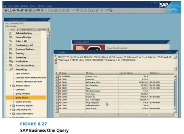Click the Query Wizard window title bar
184x134 pixels.
[x=121, y=42]
